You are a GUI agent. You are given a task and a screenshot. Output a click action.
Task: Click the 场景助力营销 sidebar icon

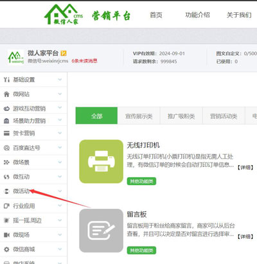coord(6,121)
